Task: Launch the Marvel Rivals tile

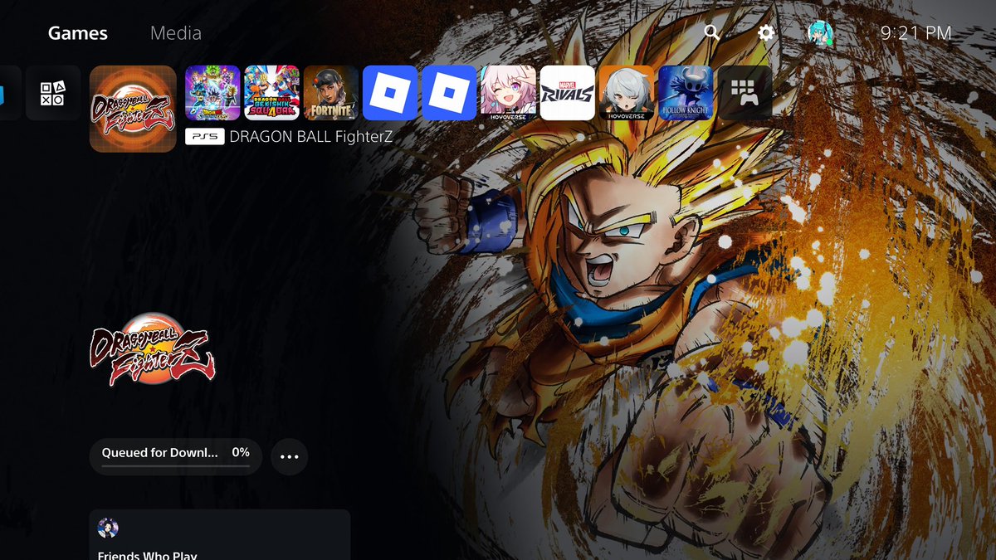Action: click(x=568, y=93)
